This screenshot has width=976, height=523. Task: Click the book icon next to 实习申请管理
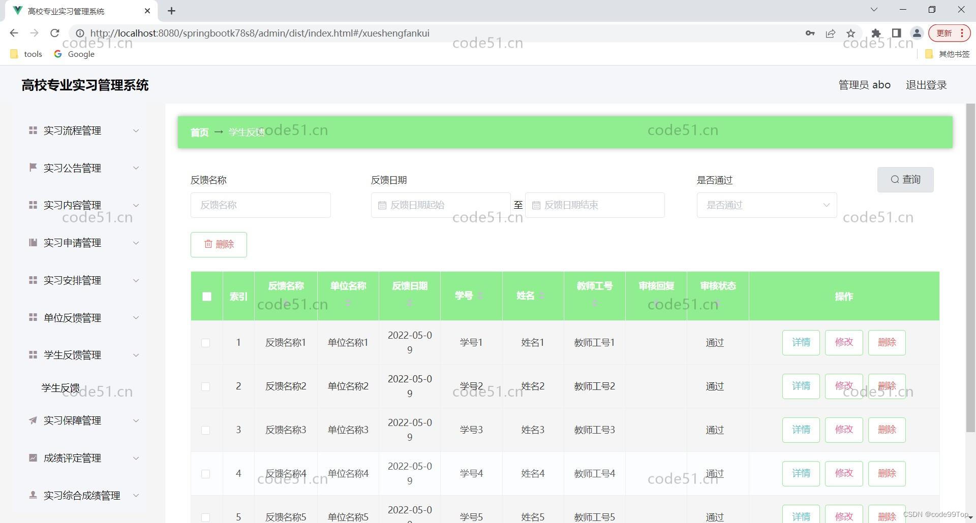[32, 243]
